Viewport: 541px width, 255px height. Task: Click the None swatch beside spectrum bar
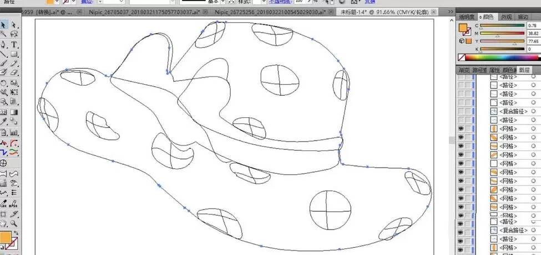coord(461,58)
